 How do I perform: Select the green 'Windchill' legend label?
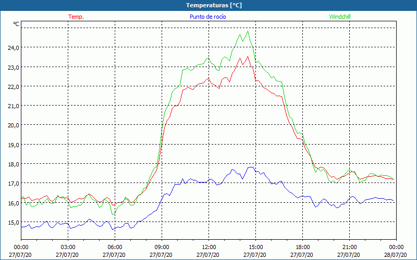coord(340,17)
